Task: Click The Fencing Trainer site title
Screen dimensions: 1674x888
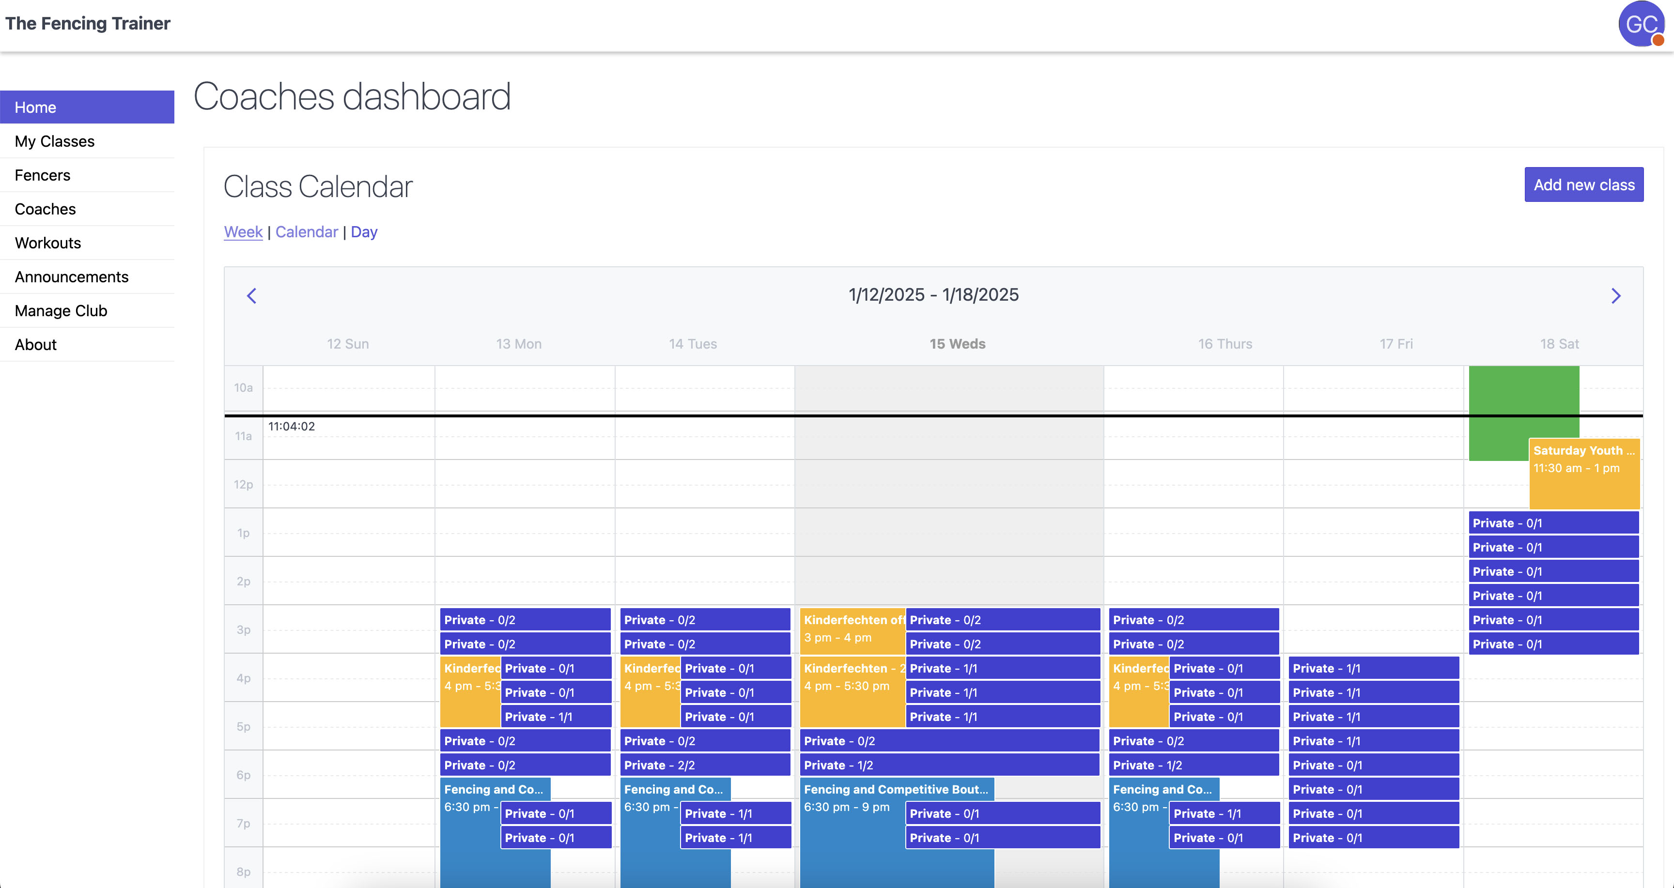Action: click(88, 23)
